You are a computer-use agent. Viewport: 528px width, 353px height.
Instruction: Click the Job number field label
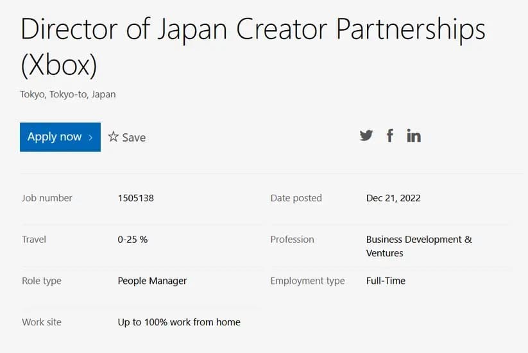click(47, 198)
